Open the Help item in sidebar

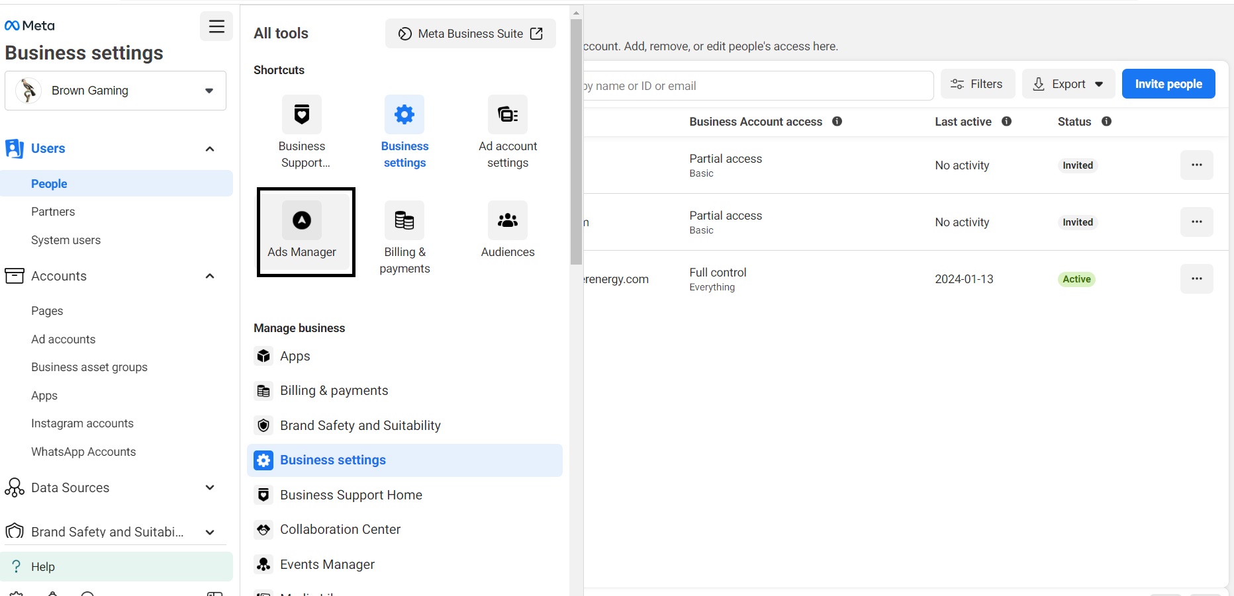click(117, 567)
